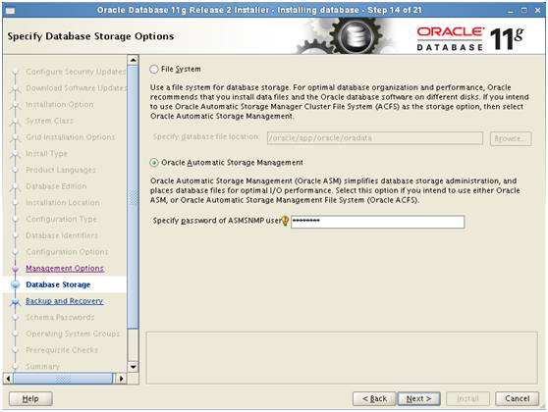
Task: Open Management Options step link
Action: [65, 268]
